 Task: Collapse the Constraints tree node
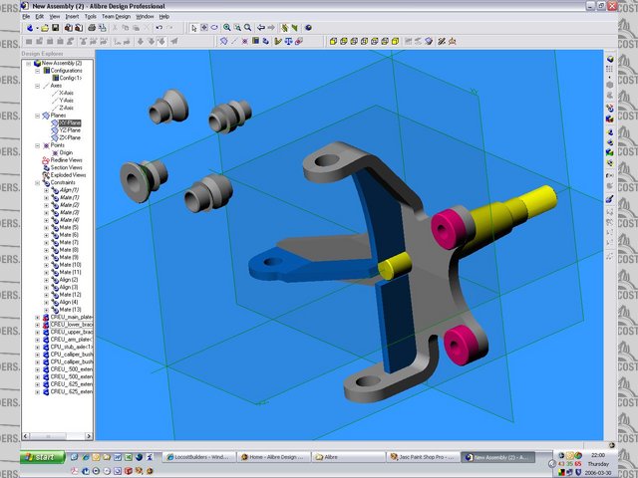[x=38, y=182]
